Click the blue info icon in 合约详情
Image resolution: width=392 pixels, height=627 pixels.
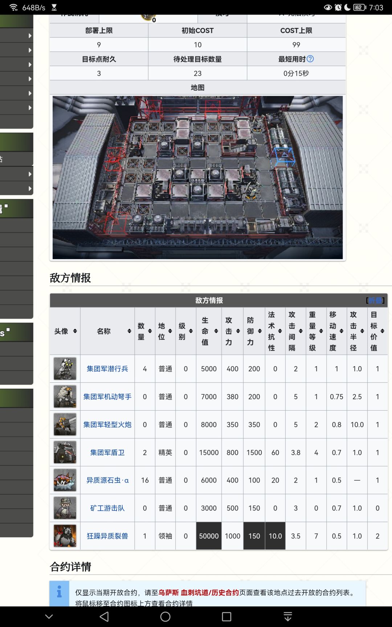59,592
